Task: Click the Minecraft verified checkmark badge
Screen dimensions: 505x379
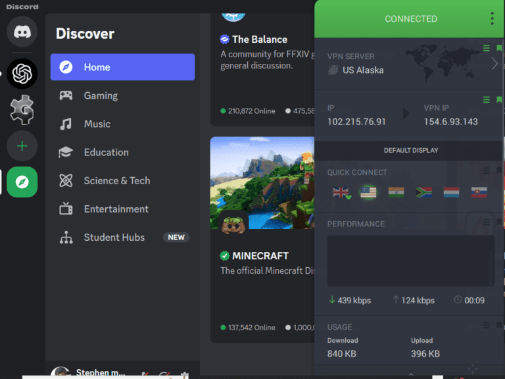Action: pyautogui.click(x=224, y=256)
